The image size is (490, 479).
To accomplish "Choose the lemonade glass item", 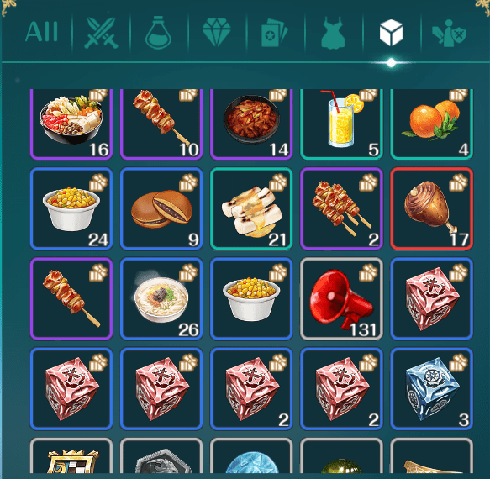I will [x=341, y=124].
